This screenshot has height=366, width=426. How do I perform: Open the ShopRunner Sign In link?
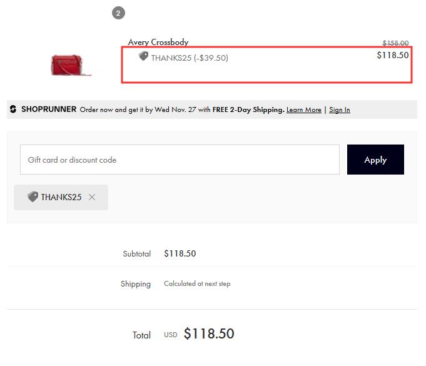tap(339, 109)
